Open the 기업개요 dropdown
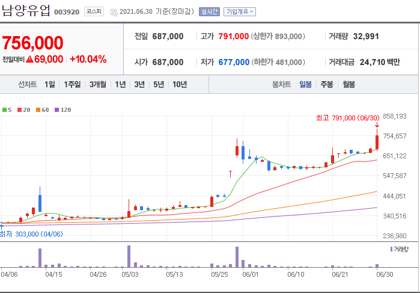The height and width of the screenshot is (293, 420). tap(240, 12)
